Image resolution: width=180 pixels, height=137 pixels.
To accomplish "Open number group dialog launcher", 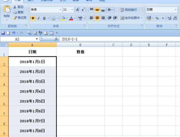I will [x=176, y=26].
